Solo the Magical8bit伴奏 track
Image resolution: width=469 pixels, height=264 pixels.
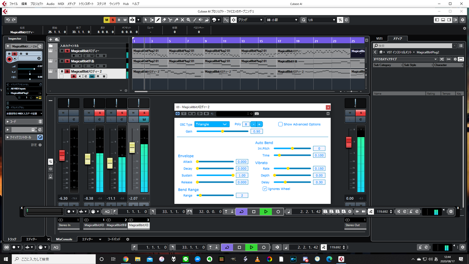click(67, 61)
